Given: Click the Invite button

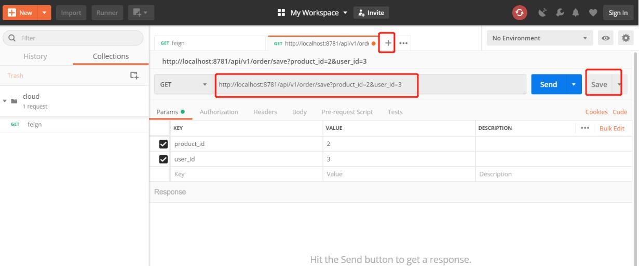Looking at the screenshot, I should point(371,12).
